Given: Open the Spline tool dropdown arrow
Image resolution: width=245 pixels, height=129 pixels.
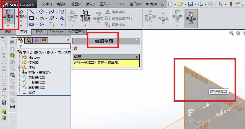Looking at the screenshot, I should pos(56,12).
